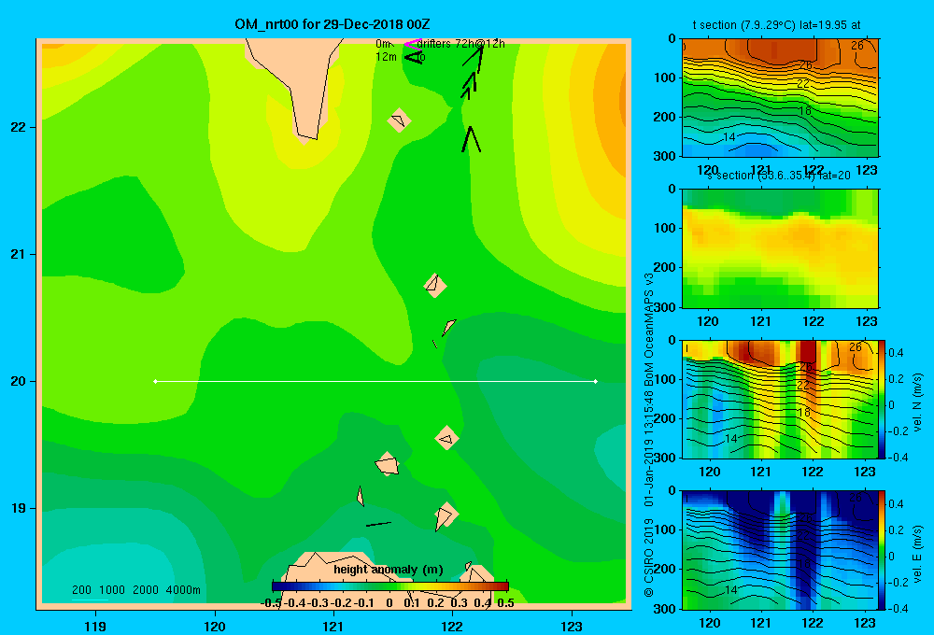Click latitude label "19" on main map
The height and width of the screenshot is (635, 934).
tap(19, 508)
